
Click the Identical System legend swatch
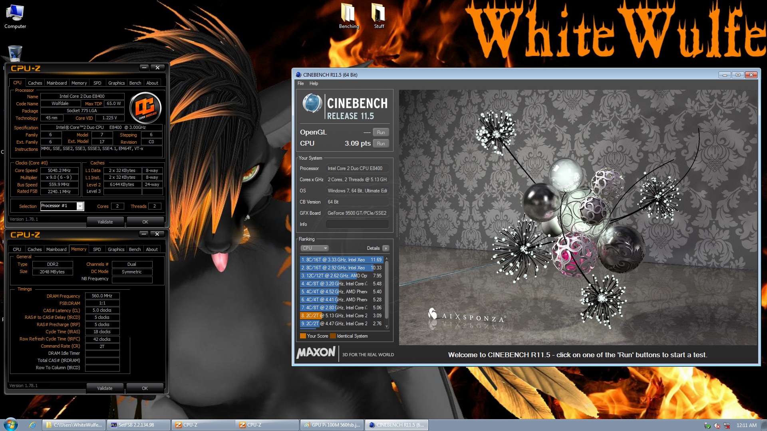[333, 336]
